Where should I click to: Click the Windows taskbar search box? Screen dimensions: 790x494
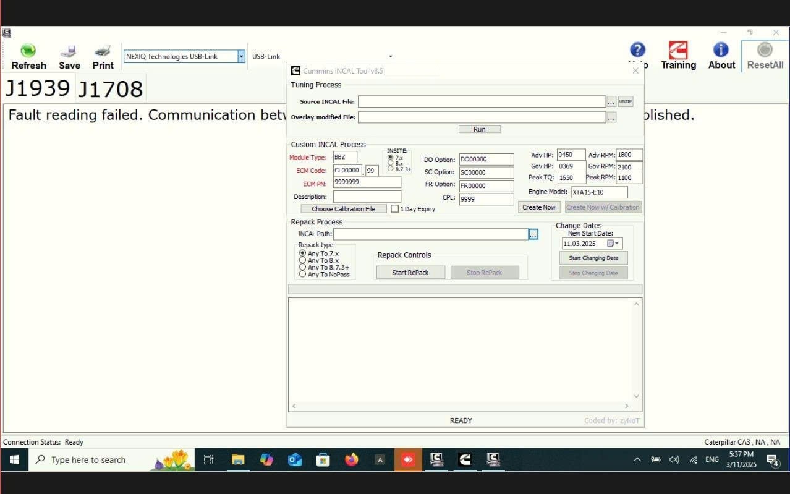click(x=111, y=459)
